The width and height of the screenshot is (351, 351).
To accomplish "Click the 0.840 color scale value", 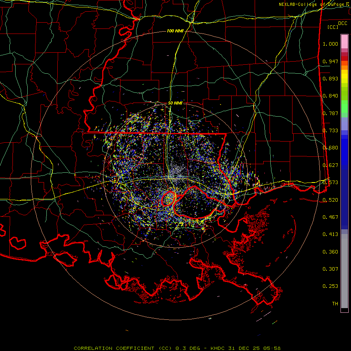I will [x=330, y=96].
